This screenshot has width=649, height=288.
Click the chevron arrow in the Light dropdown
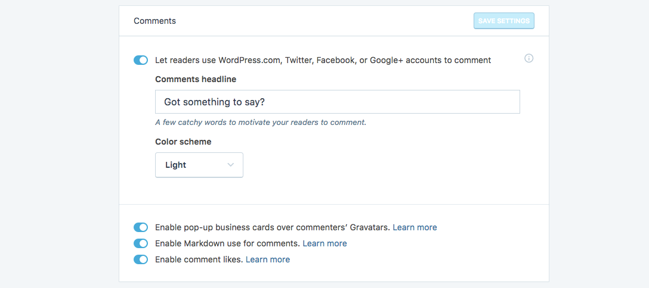coord(230,165)
